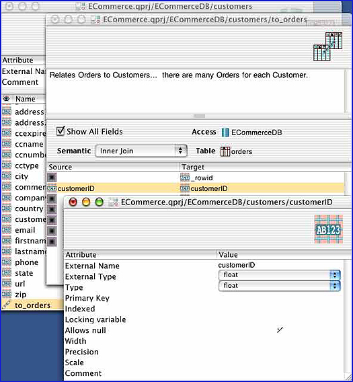
Task: Open the External Type float dropdown
Action: click(280, 275)
